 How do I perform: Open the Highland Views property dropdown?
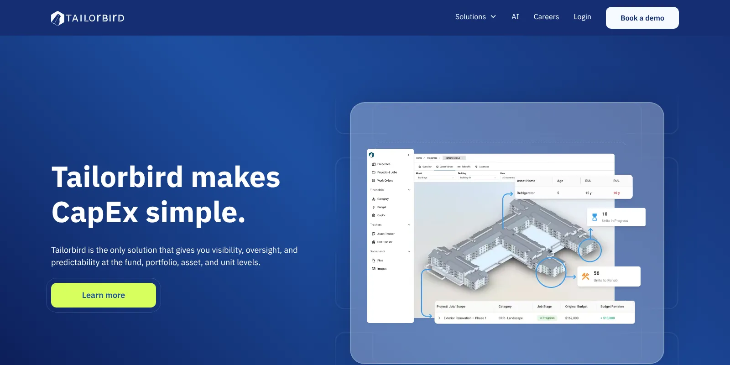click(x=454, y=158)
